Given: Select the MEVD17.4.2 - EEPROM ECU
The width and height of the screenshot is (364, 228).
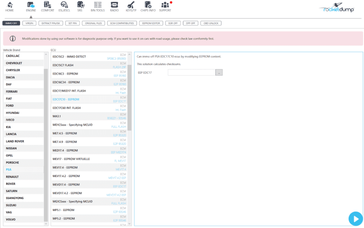Looking at the screenshot, I should [89, 193].
